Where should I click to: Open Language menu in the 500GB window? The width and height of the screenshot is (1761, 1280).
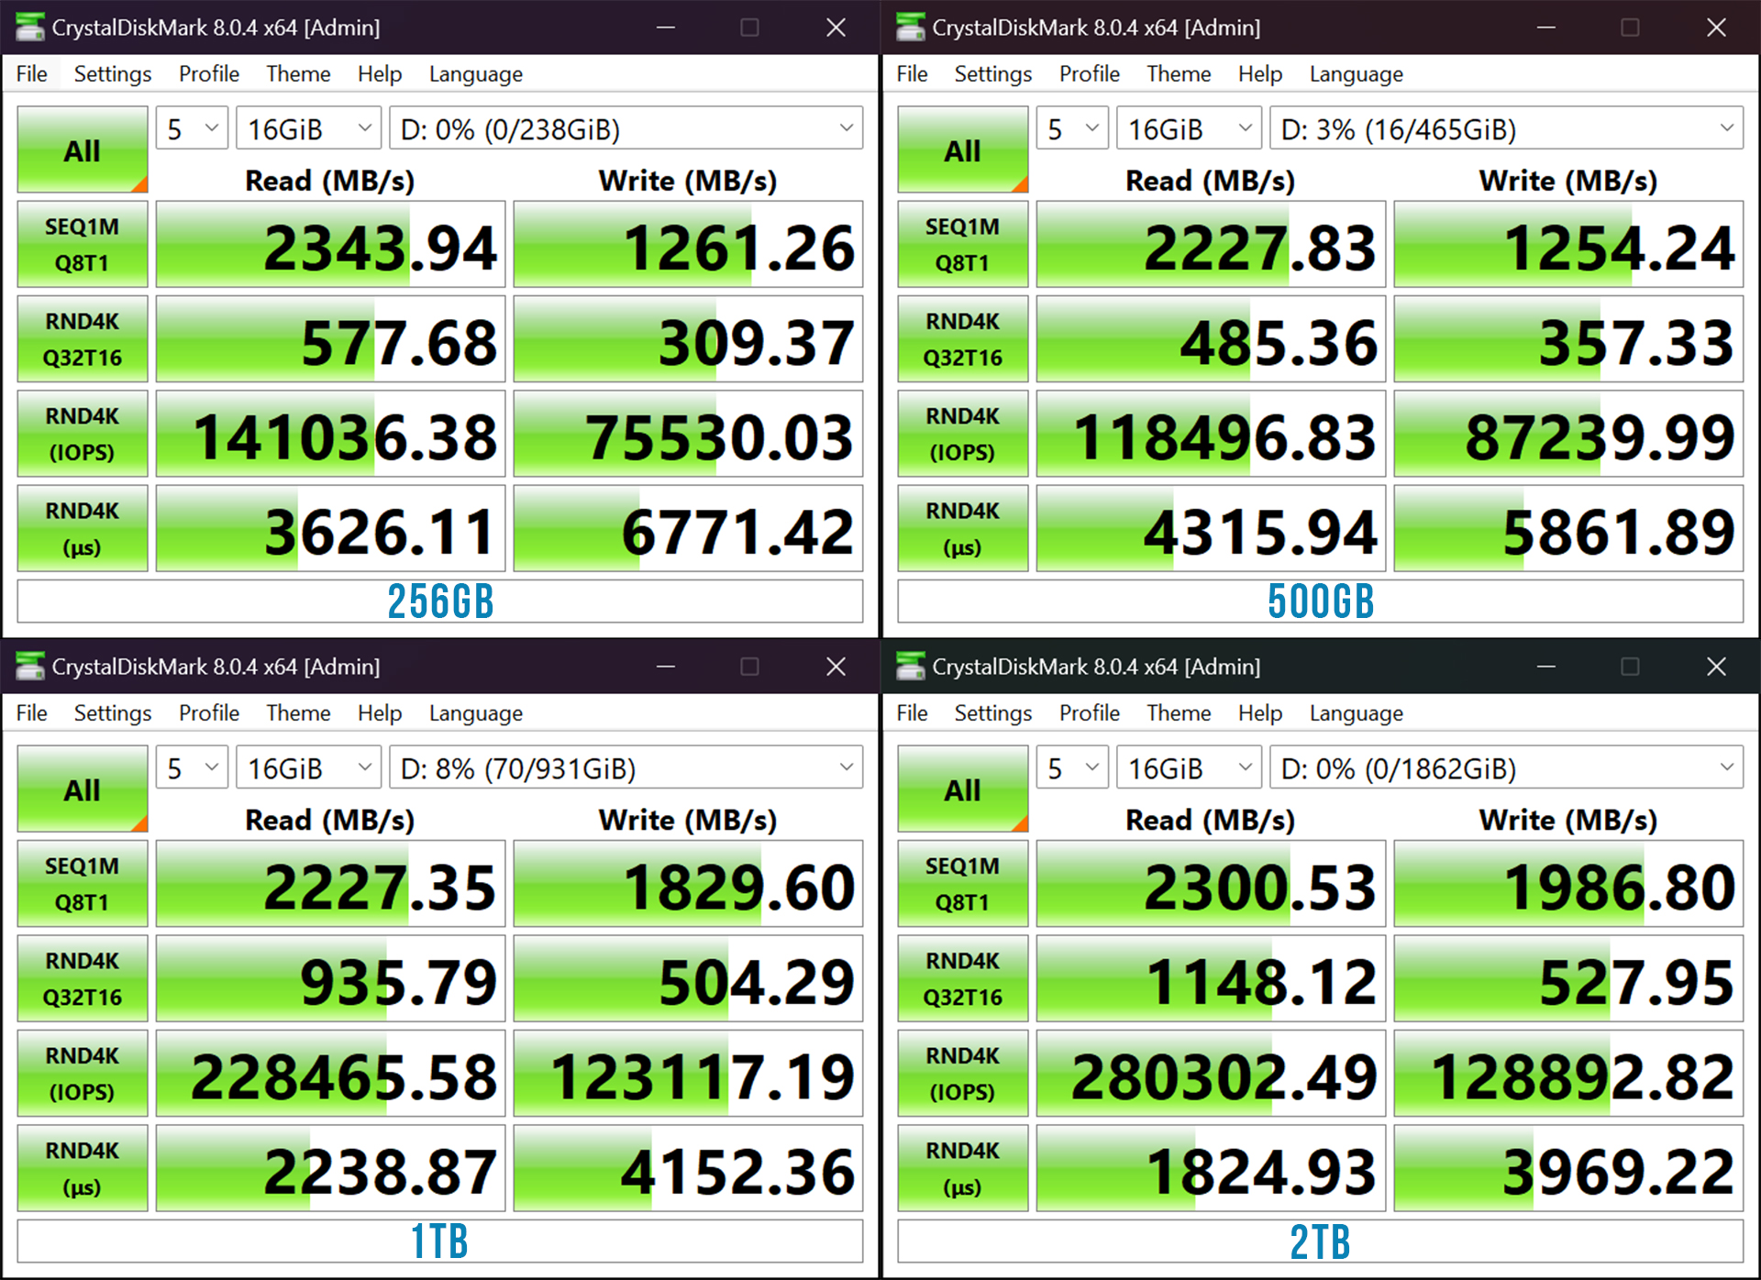1356,73
